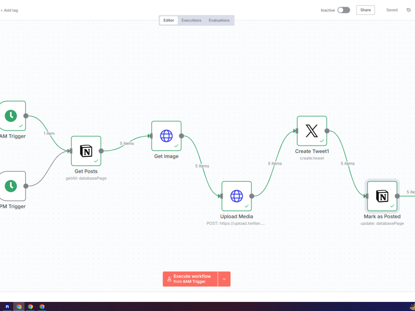415x311 pixels.
Task: Click 'Create Tweet1' node label
Action: [x=312, y=151]
